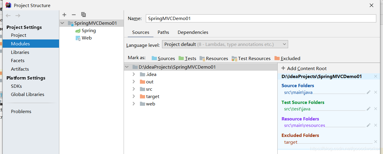Mark folder as Test Resources
The image size is (383, 154).
(x=251, y=58)
